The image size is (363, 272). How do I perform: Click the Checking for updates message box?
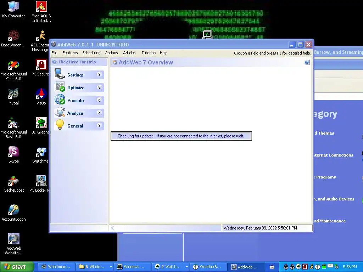click(x=181, y=136)
